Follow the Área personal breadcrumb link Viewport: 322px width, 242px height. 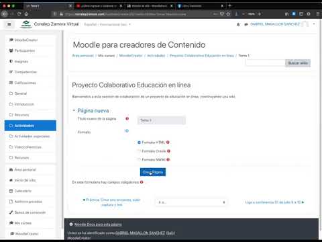(x=83, y=56)
